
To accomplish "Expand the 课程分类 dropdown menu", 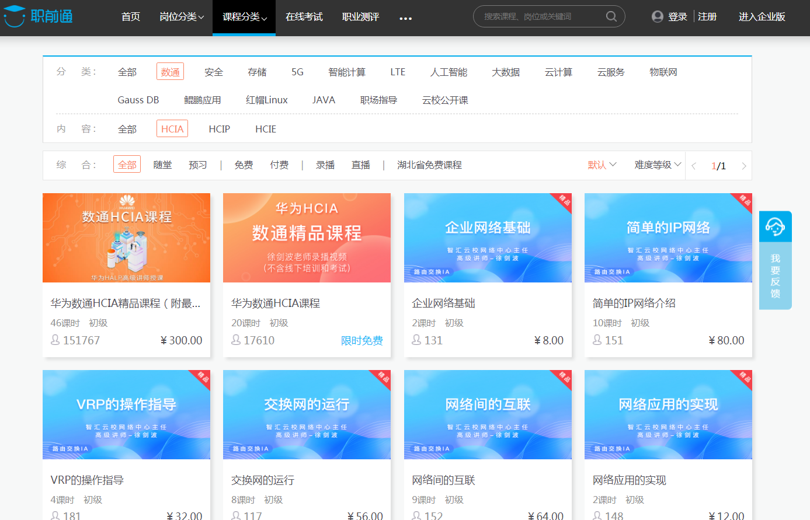I will [x=244, y=17].
